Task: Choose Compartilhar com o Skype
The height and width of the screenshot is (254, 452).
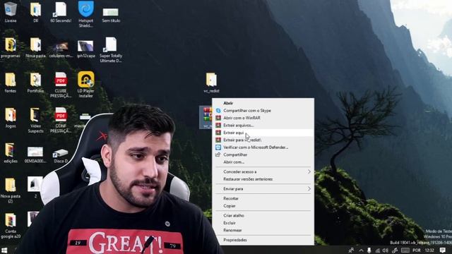Action: click(x=263, y=111)
